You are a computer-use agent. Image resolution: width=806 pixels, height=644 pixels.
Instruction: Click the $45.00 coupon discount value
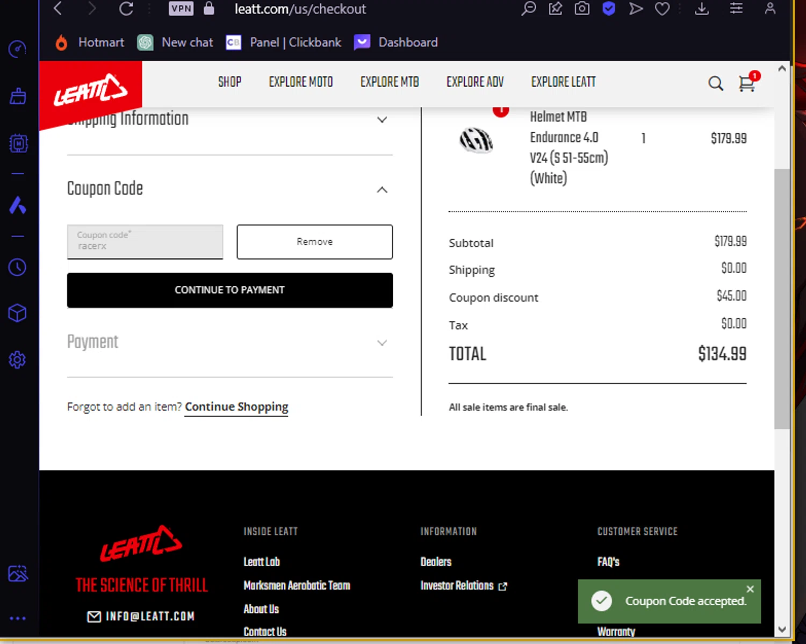[731, 296]
